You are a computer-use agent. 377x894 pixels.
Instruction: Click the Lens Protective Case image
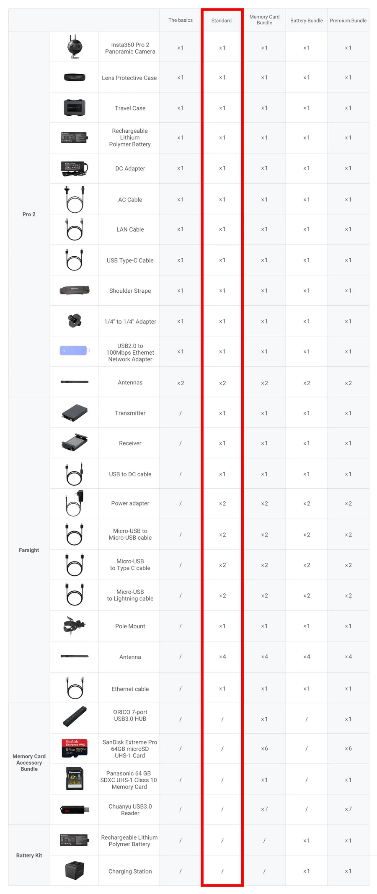tap(75, 77)
